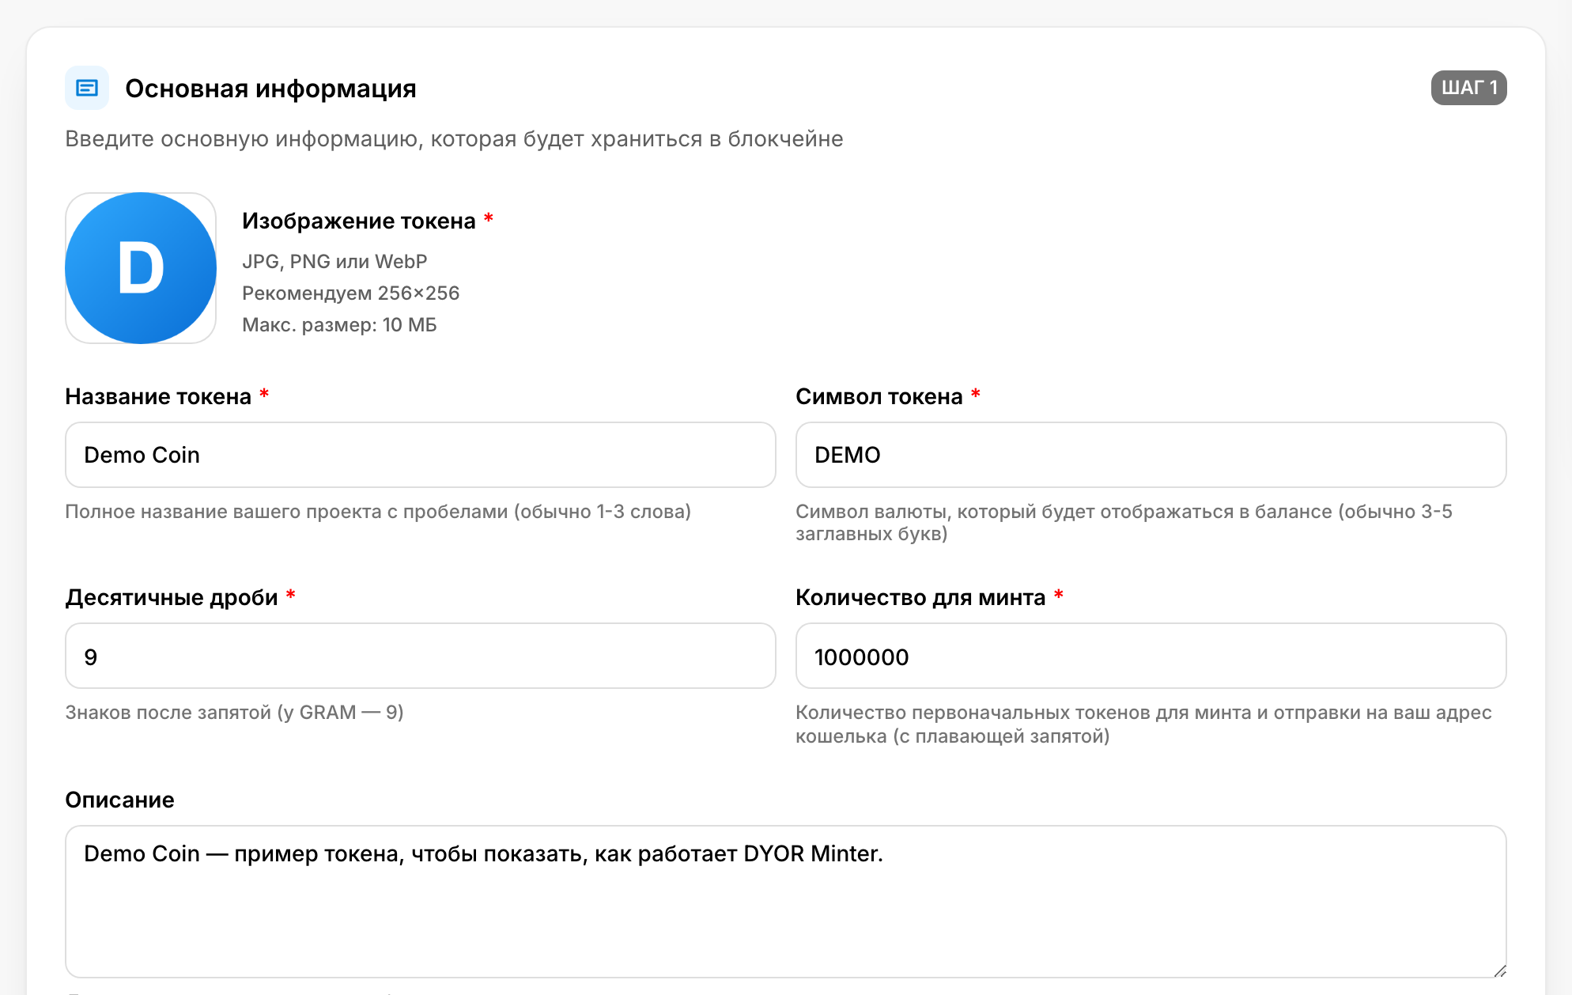The height and width of the screenshot is (995, 1572).
Task: Click the Символ токена label
Action: [x=879, y=396]
